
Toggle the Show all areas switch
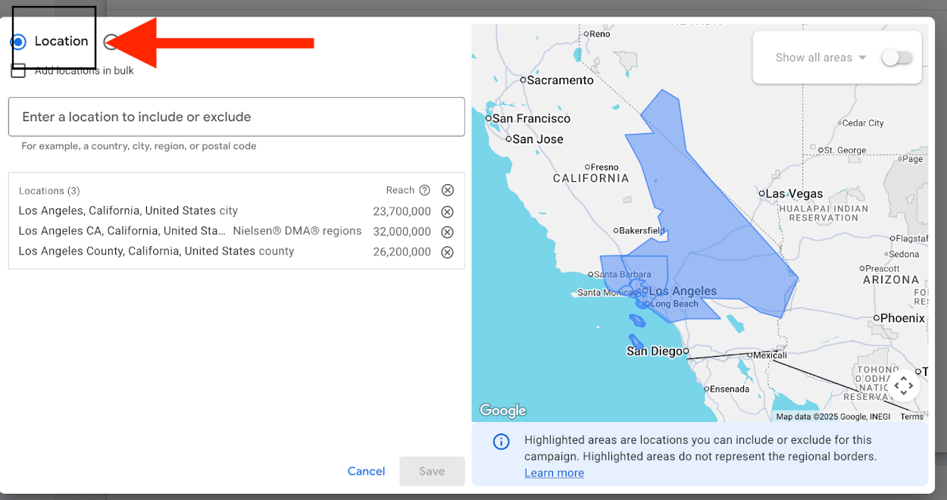pyautogui.click(x=897, y=58)
